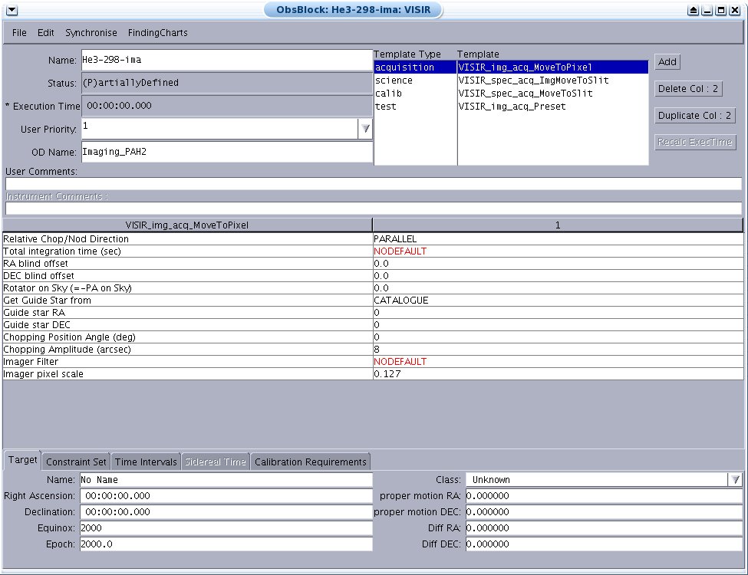Click the Right Ascension field
The height and width of the screenshot is (575, 748).
(x=226, y=496)
